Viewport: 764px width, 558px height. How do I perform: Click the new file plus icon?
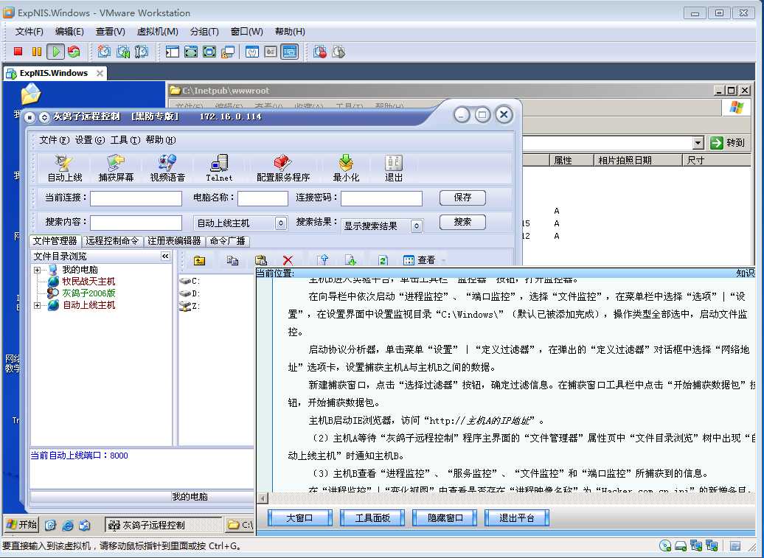point(350,260)
